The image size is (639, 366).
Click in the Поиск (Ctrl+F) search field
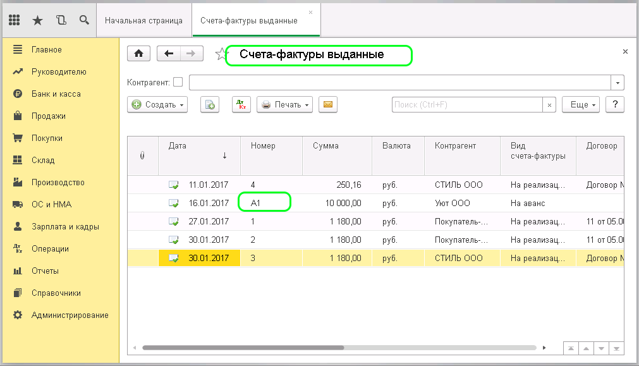(466, 104)
